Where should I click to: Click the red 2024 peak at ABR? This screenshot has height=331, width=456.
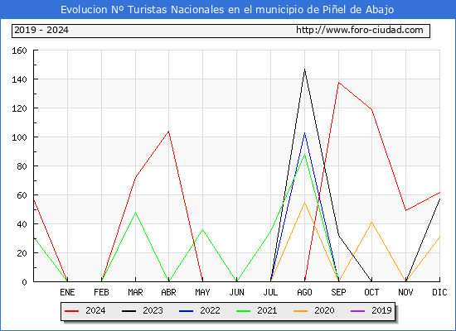(168, 132)
